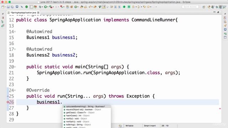Expand the Debug configurations dropdown arrow
Image resolution: width=228 pixels, height=128 pixels.
[x=43, y=7]
